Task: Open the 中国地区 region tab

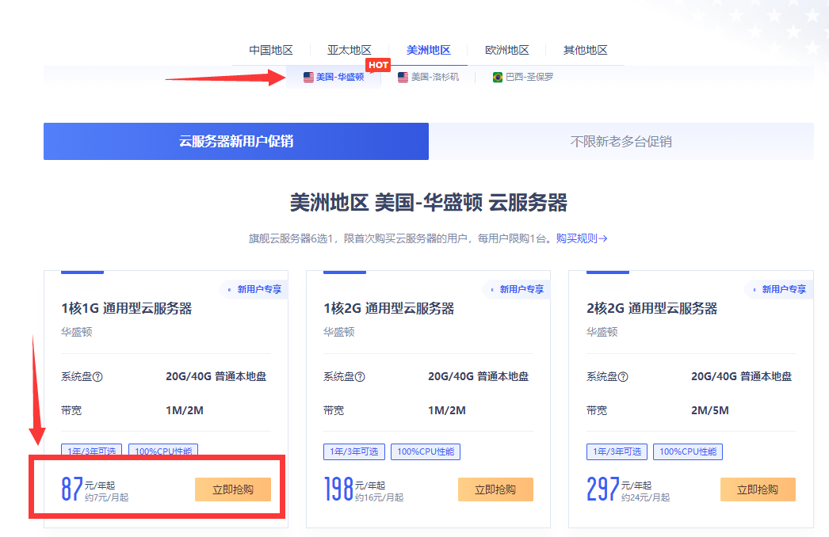Action: pyautogui.click(x=271, y=50)
